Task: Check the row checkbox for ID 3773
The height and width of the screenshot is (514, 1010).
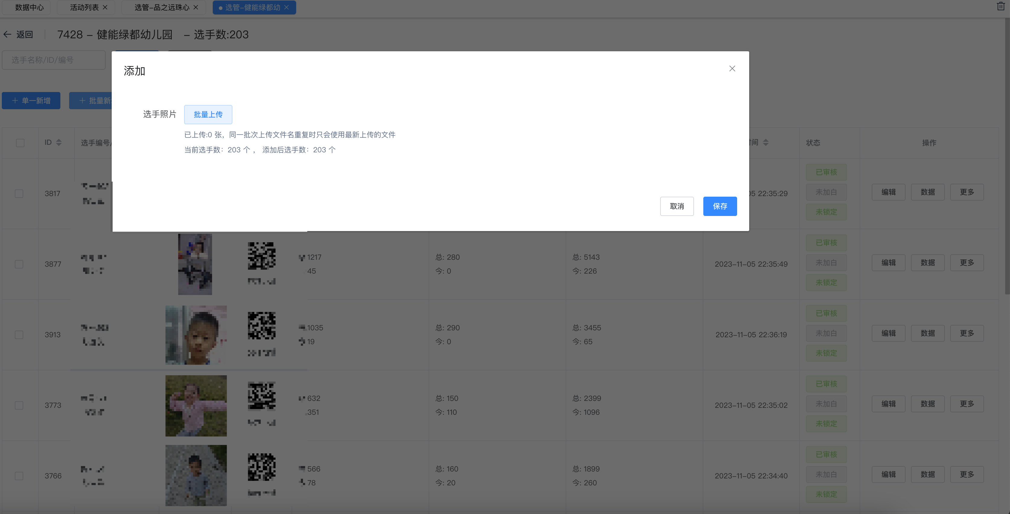Action: (19, 405)
